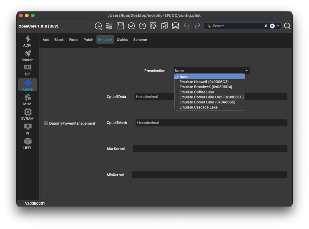Clear the search field with X
Image resolution: width=309 pixels, height=229 pixels.
[x=272, y=26]
